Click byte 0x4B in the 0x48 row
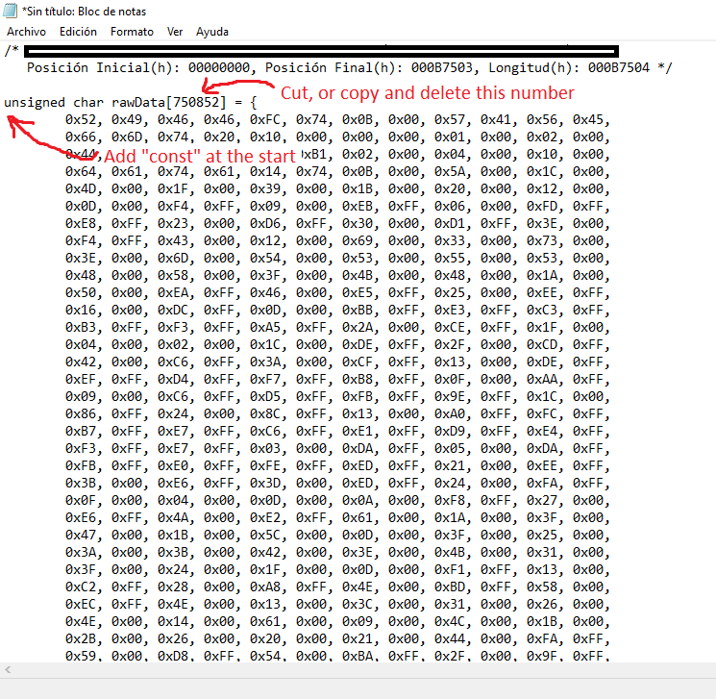The image size is (716, 699). 358,276
